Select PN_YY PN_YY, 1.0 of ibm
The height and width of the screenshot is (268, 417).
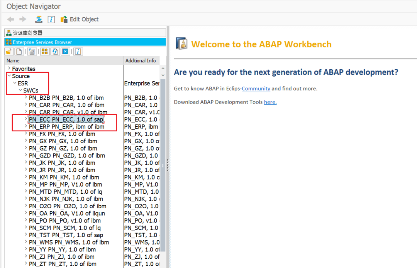[x=62, y=250]
